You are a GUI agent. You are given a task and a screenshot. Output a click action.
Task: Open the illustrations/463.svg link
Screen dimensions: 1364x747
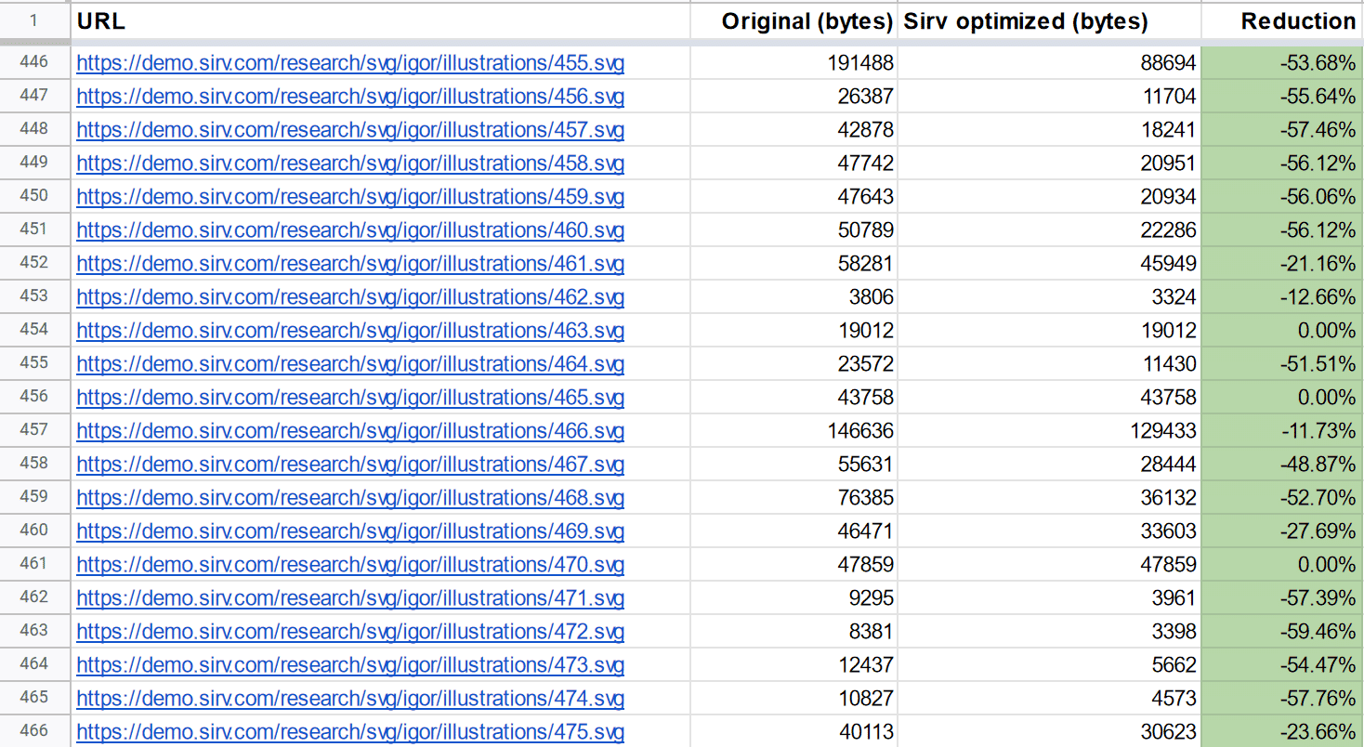[x=350, y=331]
